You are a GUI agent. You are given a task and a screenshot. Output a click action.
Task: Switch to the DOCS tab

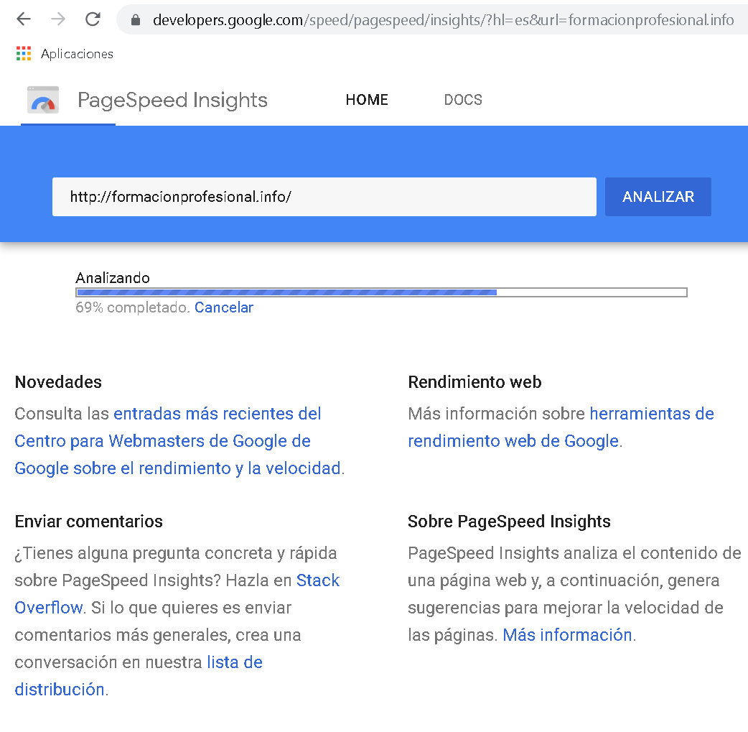463,100
